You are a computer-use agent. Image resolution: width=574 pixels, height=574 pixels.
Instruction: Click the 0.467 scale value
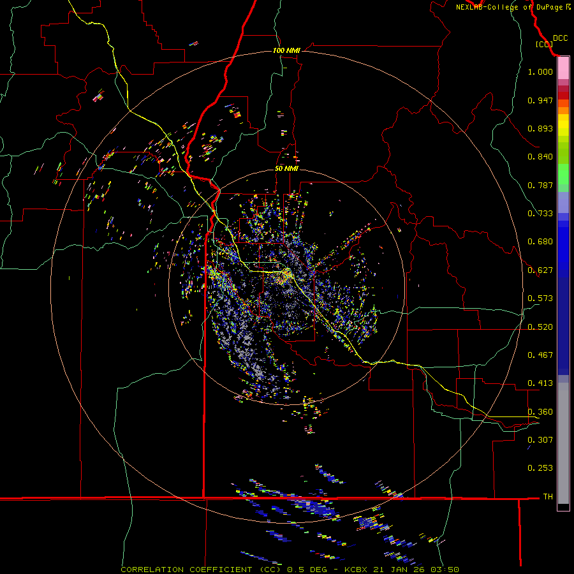(x=540, y=355)
